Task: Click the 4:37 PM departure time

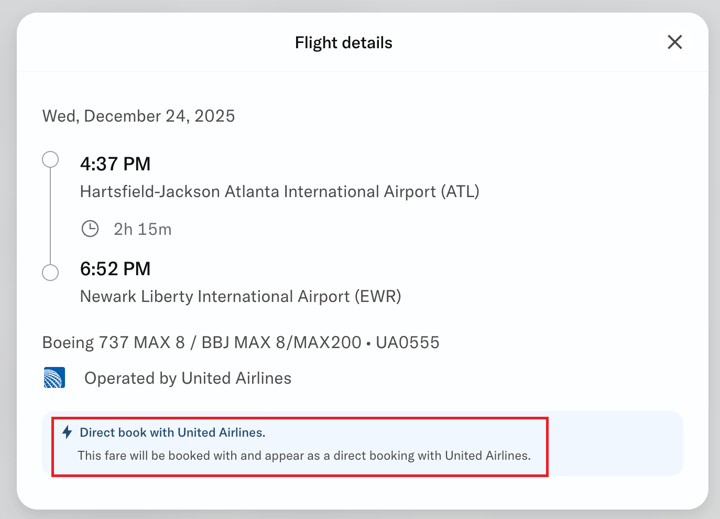Action: click(115, 164)
